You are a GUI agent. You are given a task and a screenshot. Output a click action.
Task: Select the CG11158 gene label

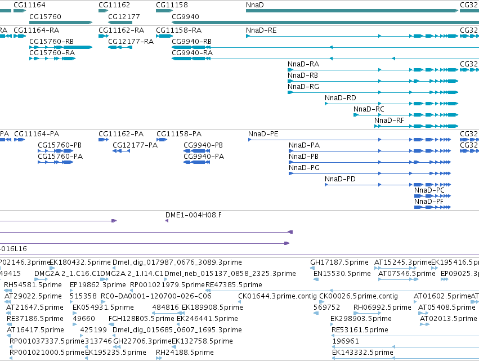[x=172, y=5]
